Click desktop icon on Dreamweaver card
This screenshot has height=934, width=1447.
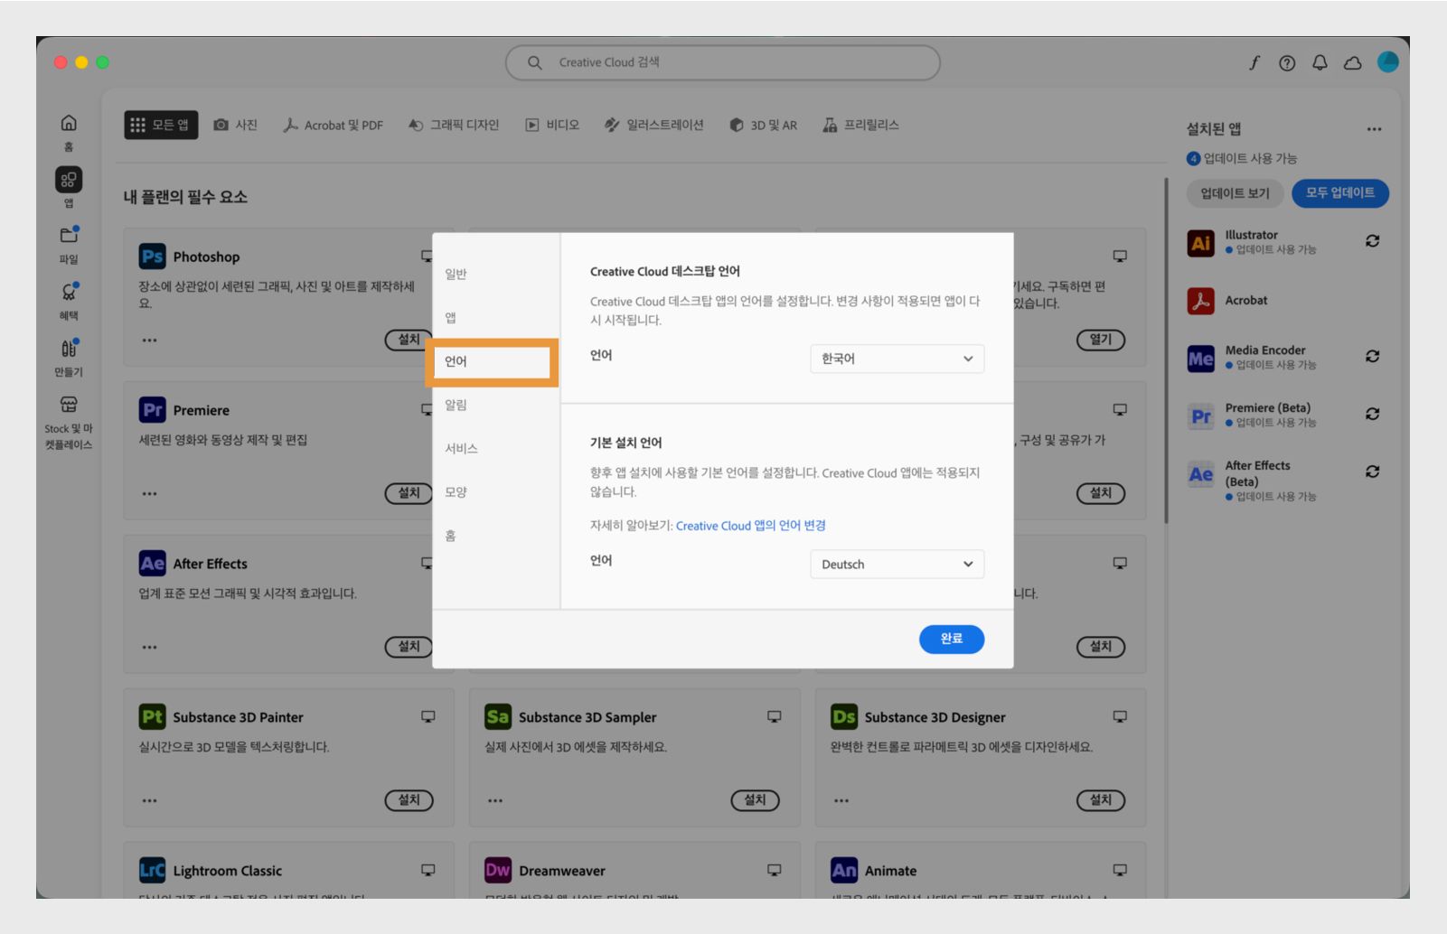pyautogui.click(x=775, y=870)
